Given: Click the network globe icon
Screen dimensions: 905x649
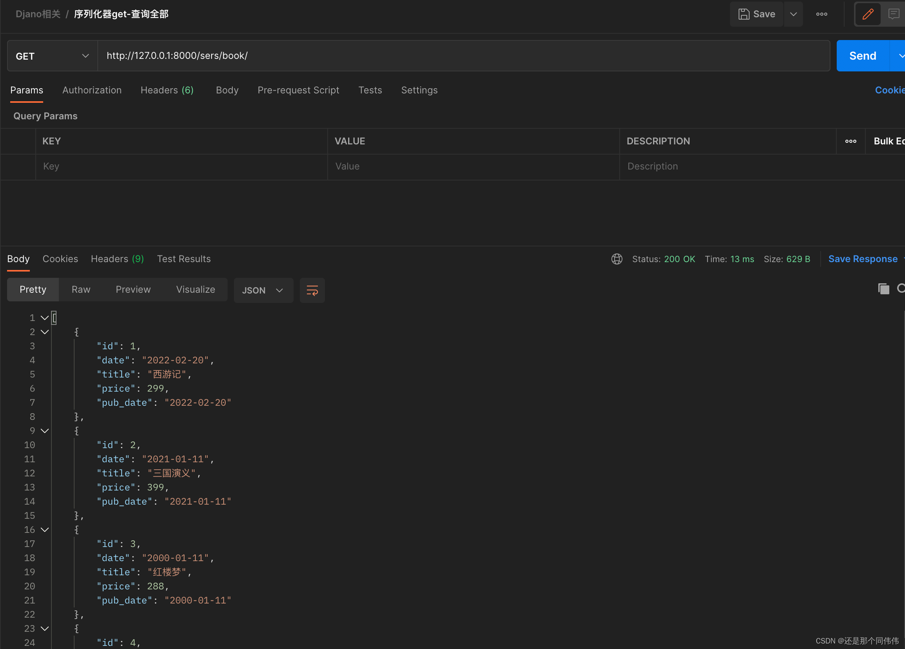Looking at the screenshot, I should [x=617, y=259].
